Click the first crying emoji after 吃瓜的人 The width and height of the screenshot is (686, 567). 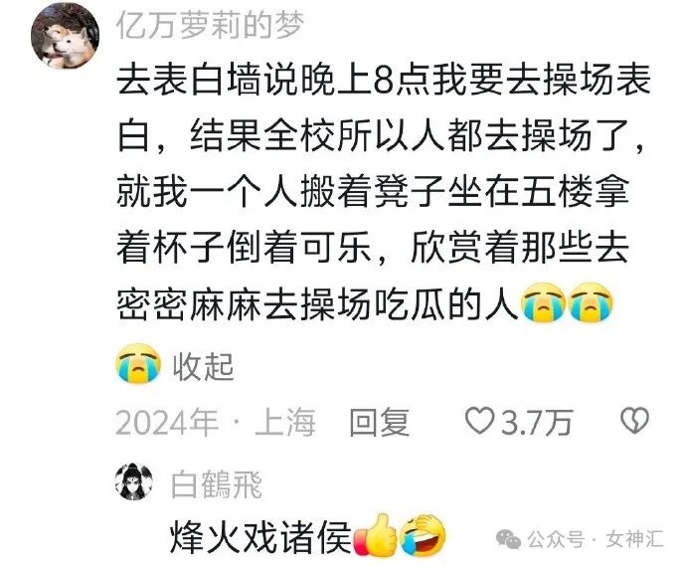(x=543, y=302)
